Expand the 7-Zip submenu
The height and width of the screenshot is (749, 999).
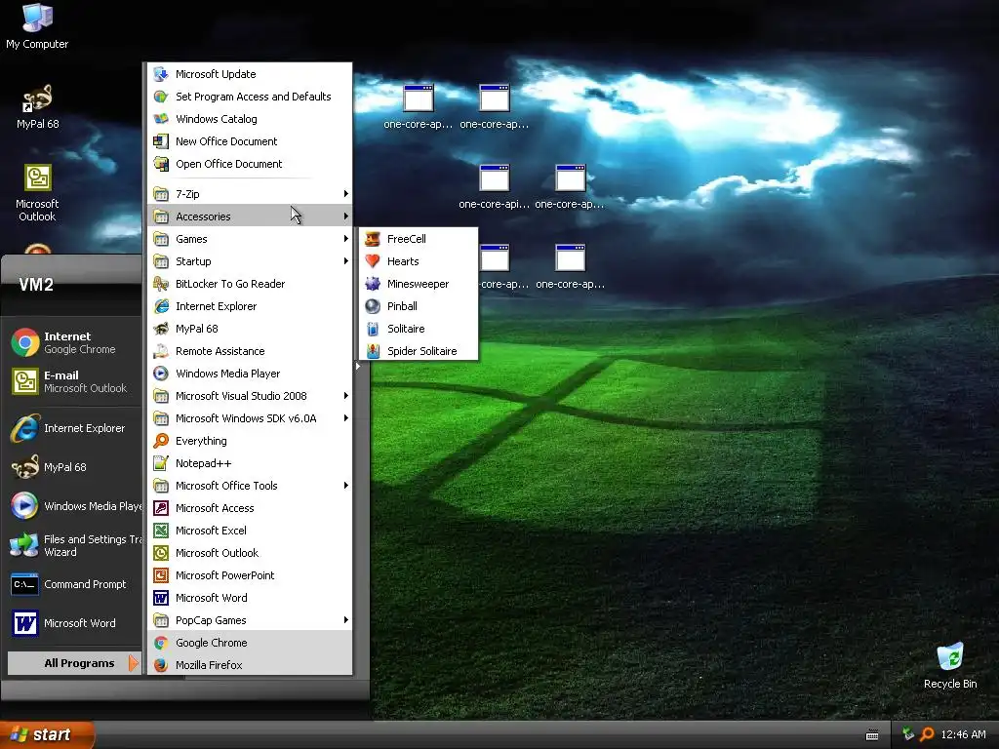[x=250, y=194]
